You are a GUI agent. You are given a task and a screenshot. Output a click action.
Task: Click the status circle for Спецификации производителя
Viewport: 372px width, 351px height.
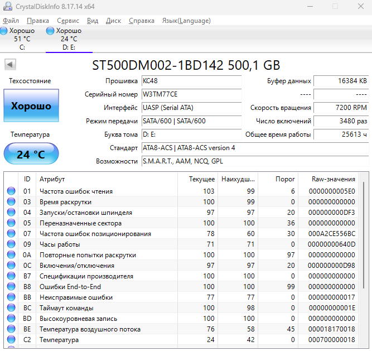(x=11, y=276)
